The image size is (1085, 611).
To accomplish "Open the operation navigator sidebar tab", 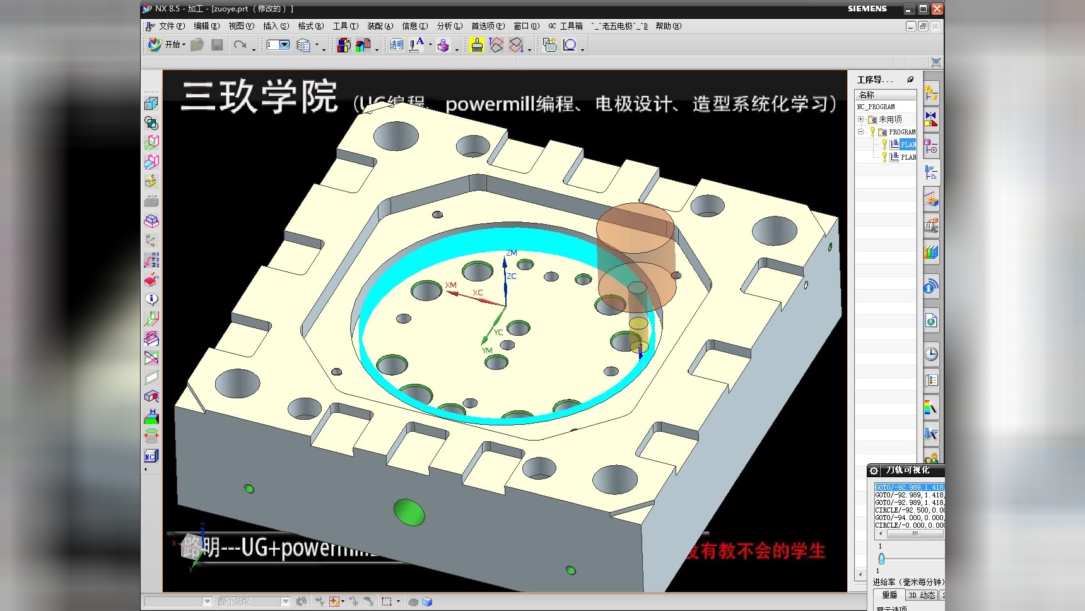I will [931, 172].
